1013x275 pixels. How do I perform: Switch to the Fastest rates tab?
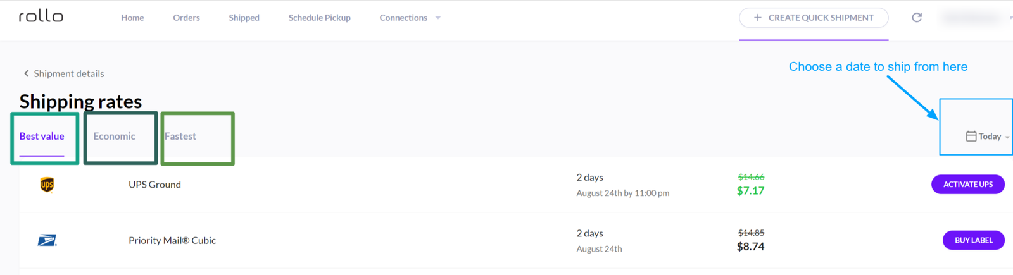coord(180,136)
